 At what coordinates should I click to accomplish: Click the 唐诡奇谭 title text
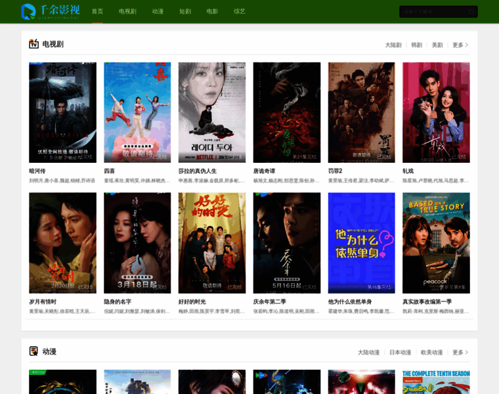[264, 171]
